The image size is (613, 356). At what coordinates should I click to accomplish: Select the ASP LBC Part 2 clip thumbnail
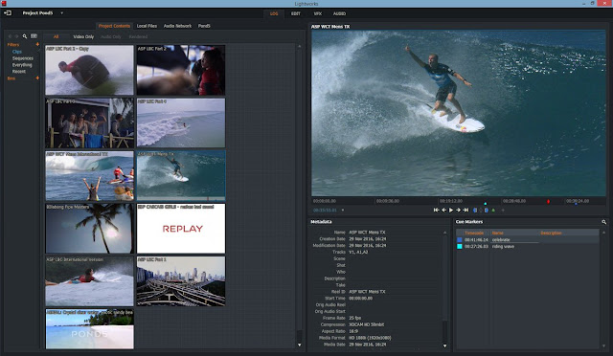pos(181,70)
